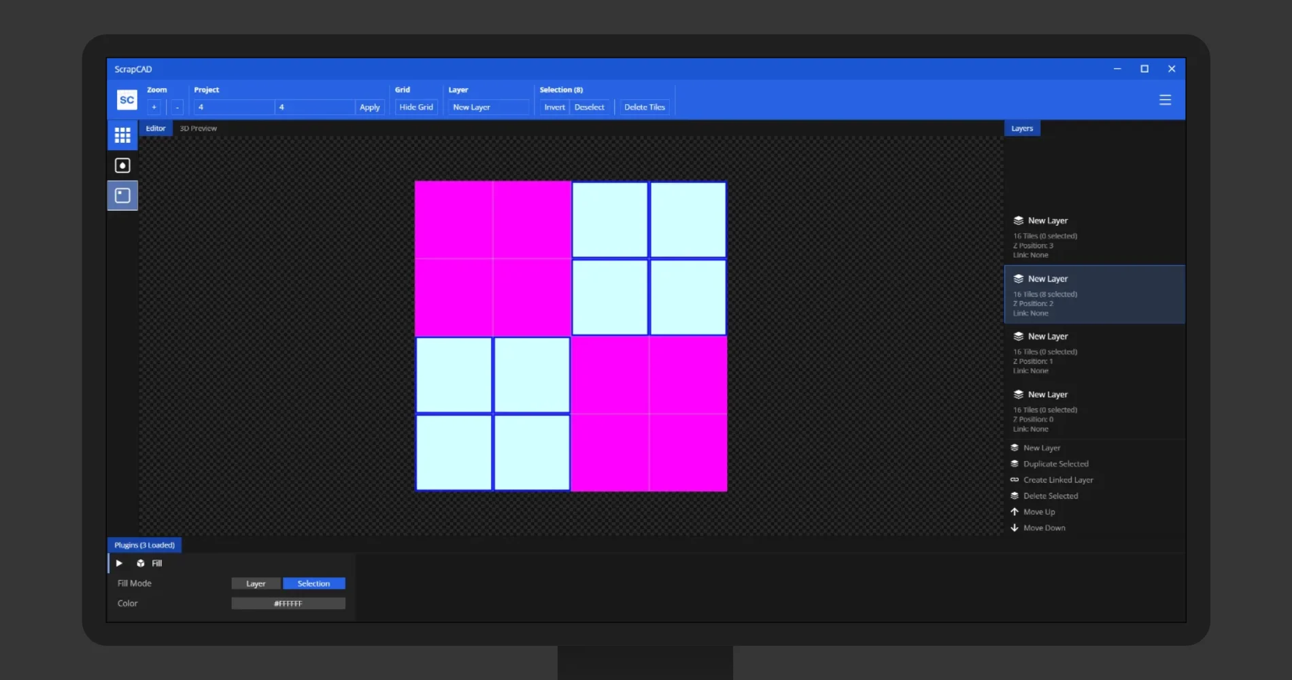Click the SC application logo
The image size is (1292, 680).
(127, 100)
